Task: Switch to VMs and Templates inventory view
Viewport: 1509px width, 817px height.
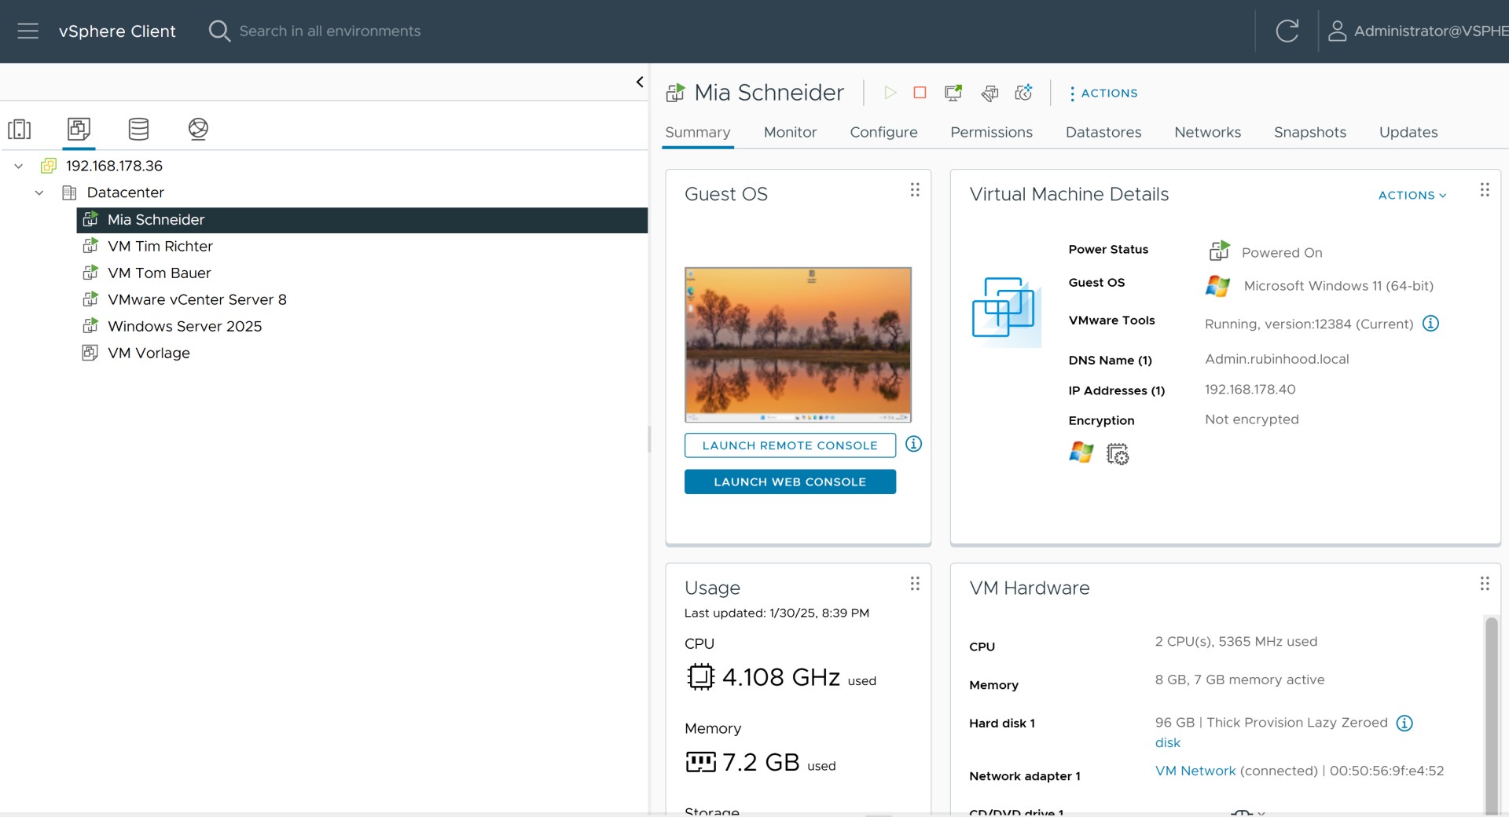Action: 79,129
